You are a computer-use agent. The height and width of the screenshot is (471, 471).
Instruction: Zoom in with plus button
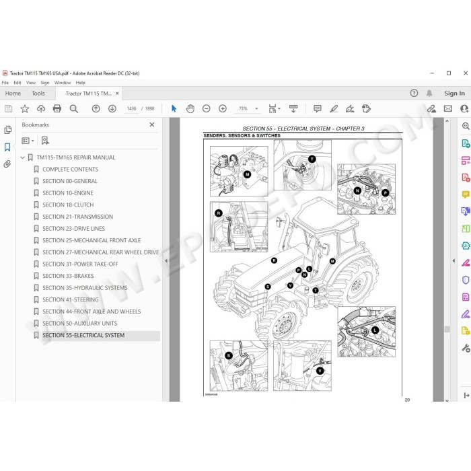tap(222, 109)
